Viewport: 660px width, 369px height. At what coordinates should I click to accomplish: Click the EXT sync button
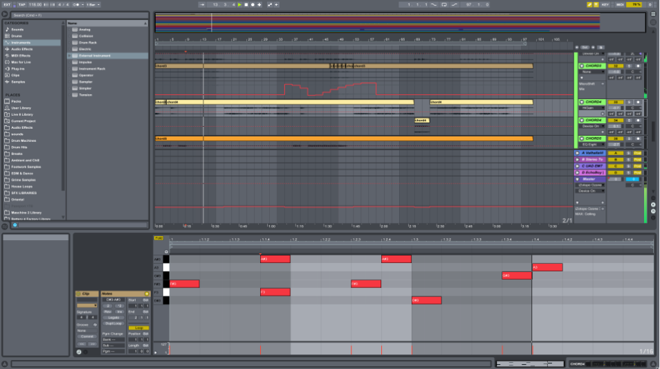point(7,5)
